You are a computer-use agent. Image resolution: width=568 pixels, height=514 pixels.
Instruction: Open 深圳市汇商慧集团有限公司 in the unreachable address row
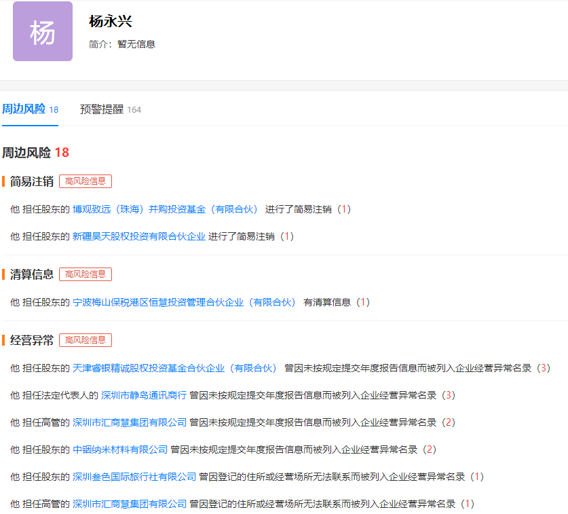(129, 504)
